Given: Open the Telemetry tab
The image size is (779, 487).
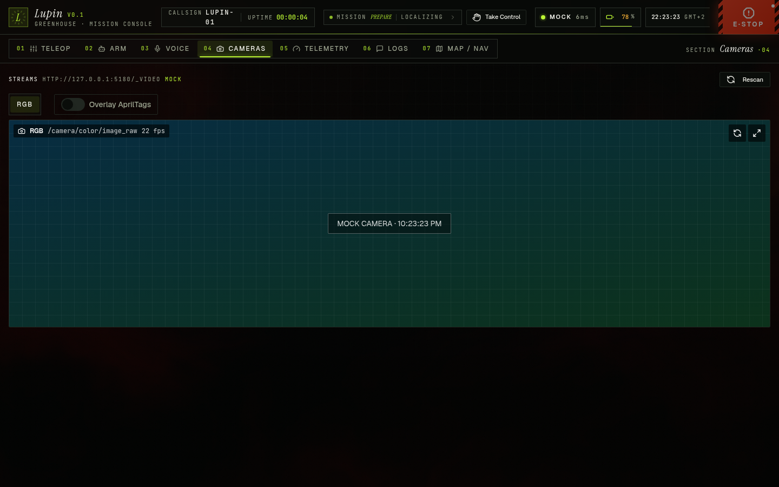Looking at the screenshot, I should click(x=314, y=49).
